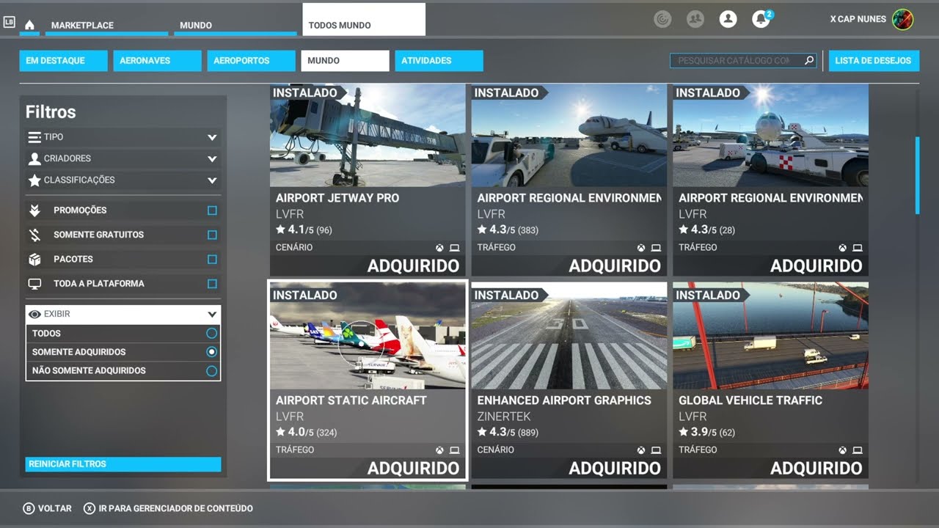Screen dimensions: 939x528
Task: Click the Exibir eye icon
Action: coord(34,314)
